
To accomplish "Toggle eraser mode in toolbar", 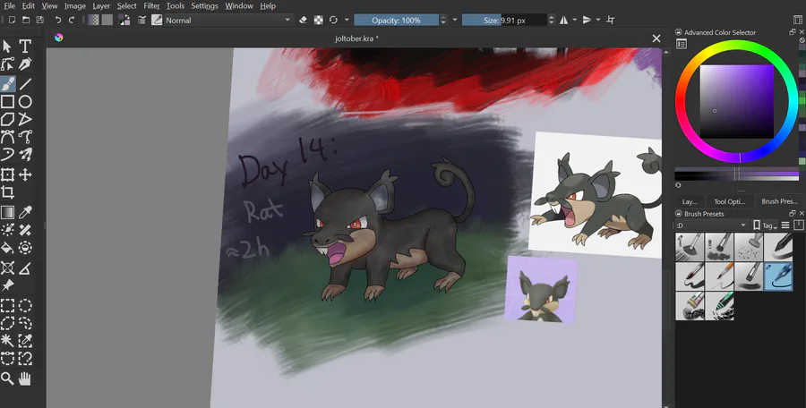I will coord(303,20).
